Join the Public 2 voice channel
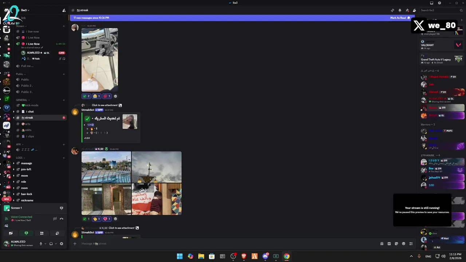Image resolution: width=466 pixels, height=262 pixels. click(40, 86)
